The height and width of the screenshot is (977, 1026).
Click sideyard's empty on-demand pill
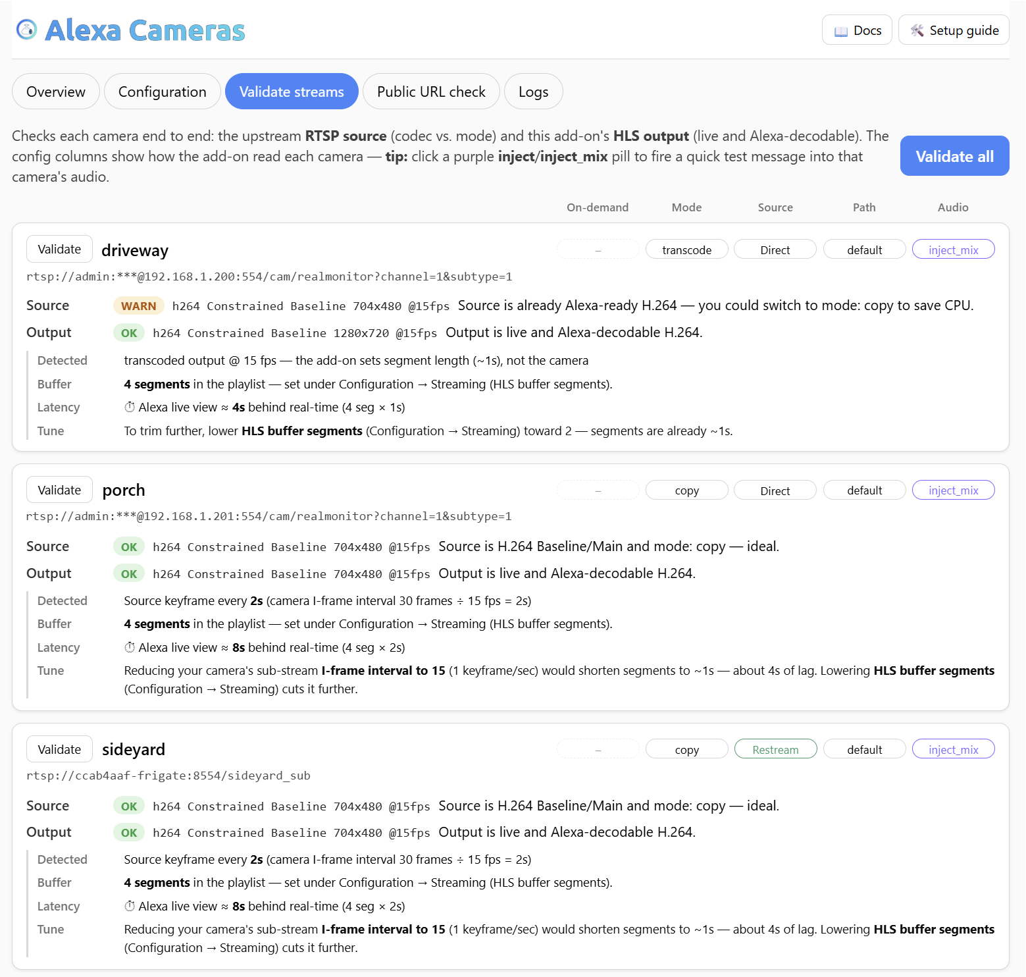598,749
